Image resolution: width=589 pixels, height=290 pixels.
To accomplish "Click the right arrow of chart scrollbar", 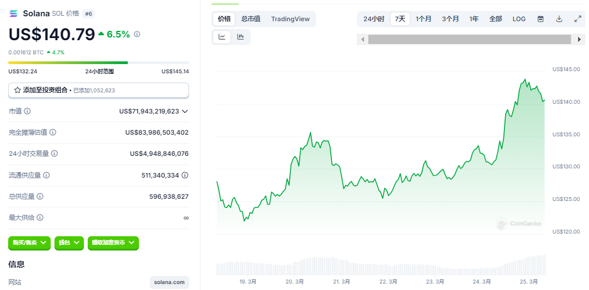I will [x=579, y=40].
